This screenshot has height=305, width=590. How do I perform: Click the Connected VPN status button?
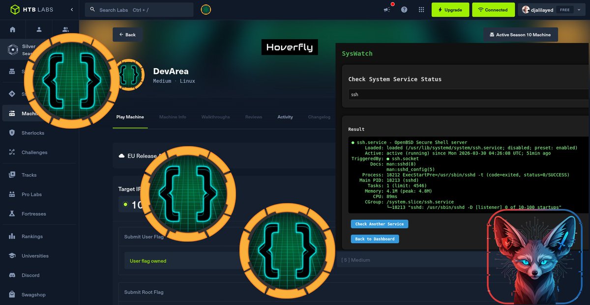[493, 10]
